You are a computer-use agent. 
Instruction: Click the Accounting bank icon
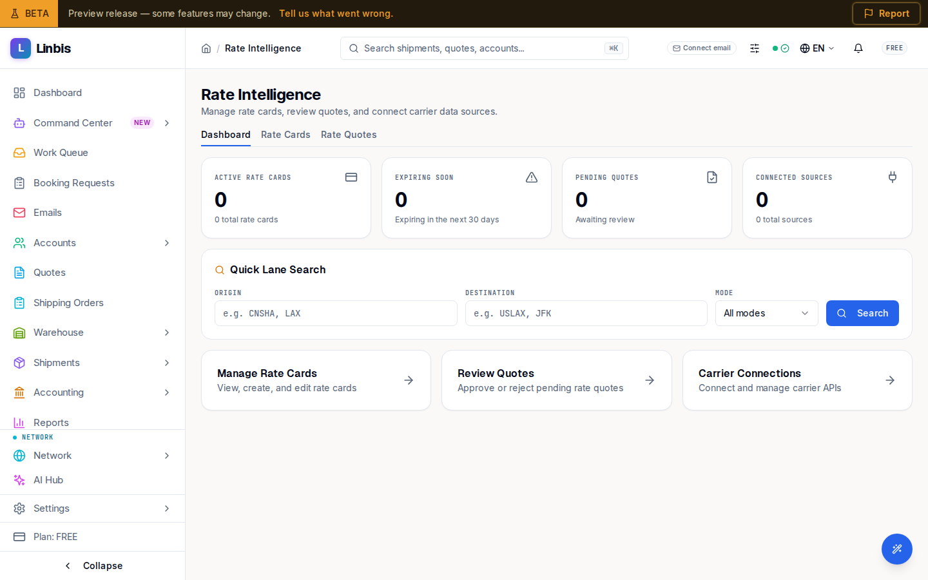pyautogui.click(x=19, y=392)
